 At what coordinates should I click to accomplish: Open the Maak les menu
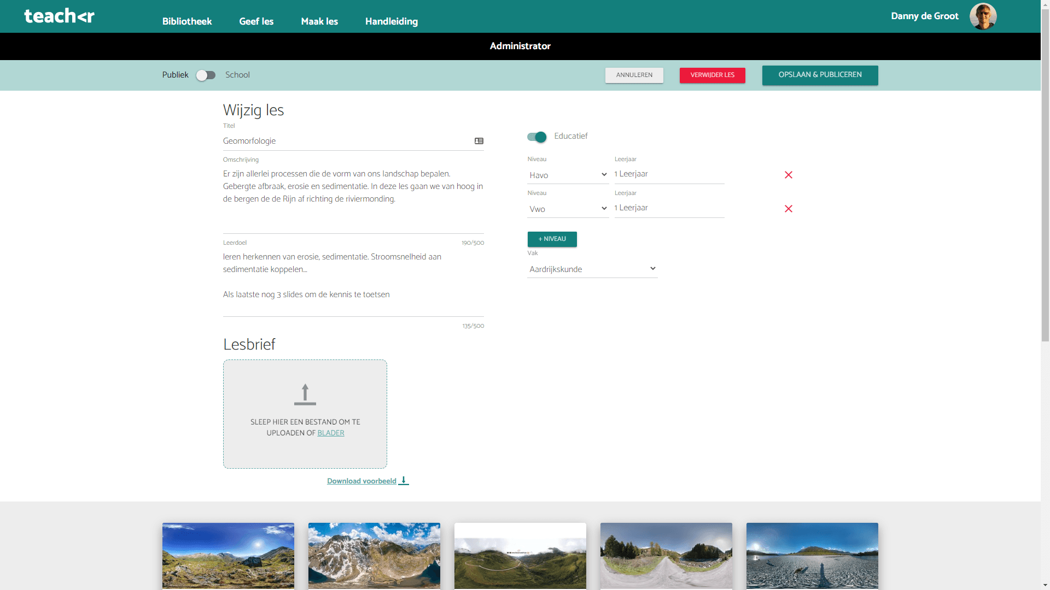click(x=319, y=21)
